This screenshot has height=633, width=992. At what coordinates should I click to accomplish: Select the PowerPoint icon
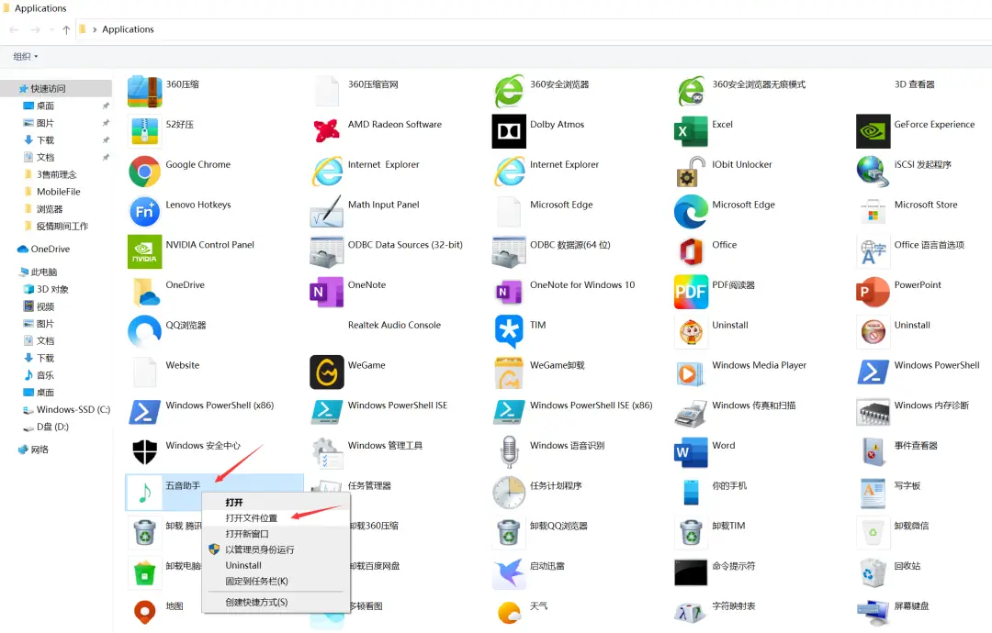point(874,292)
